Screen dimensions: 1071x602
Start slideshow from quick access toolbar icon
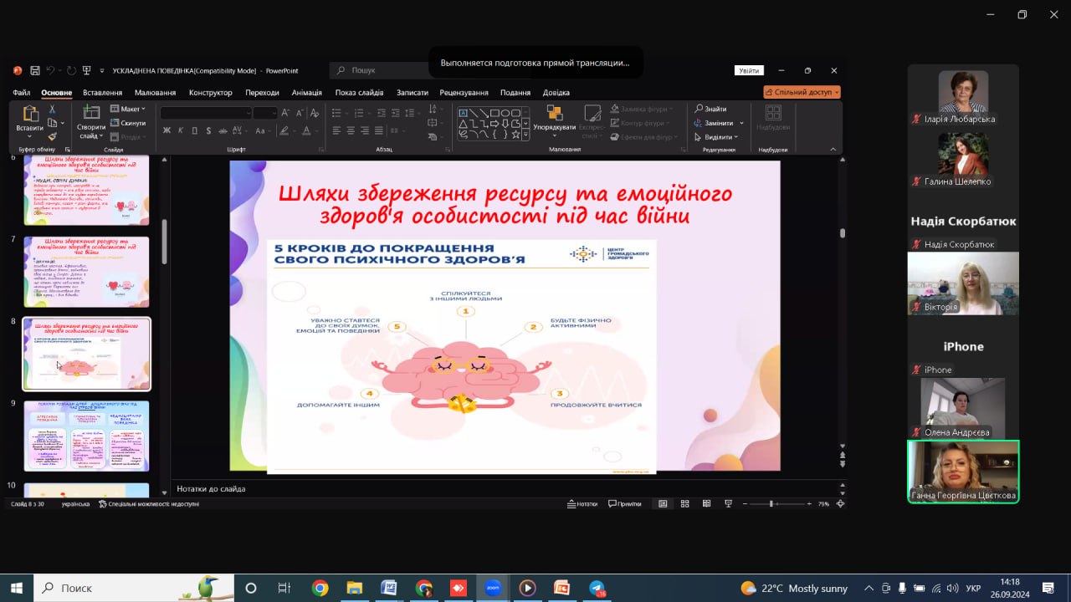(86, 71)
